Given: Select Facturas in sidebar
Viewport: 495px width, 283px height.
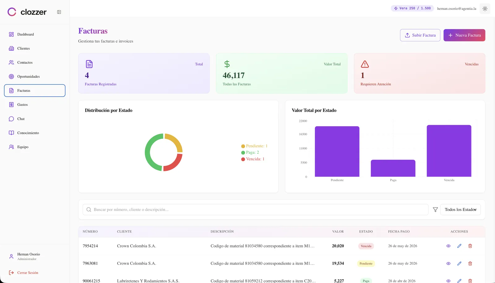Looking at the screenshot, I should 35,90.
